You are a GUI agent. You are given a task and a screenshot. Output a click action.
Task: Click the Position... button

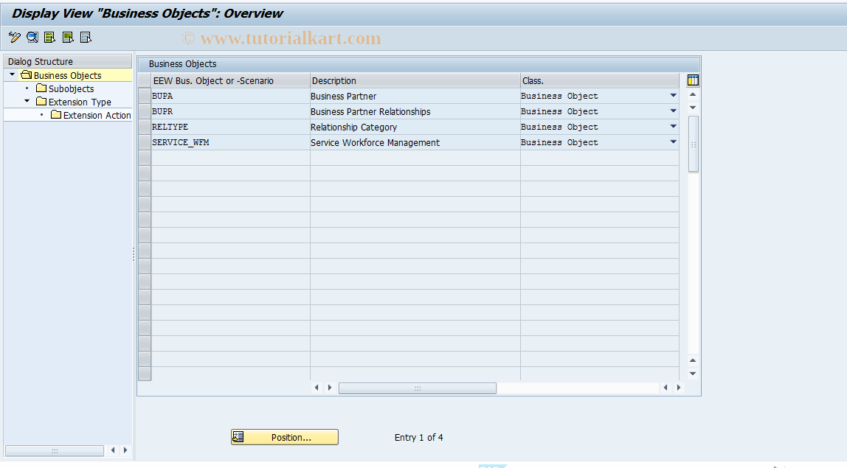click(x=285, y=437)
